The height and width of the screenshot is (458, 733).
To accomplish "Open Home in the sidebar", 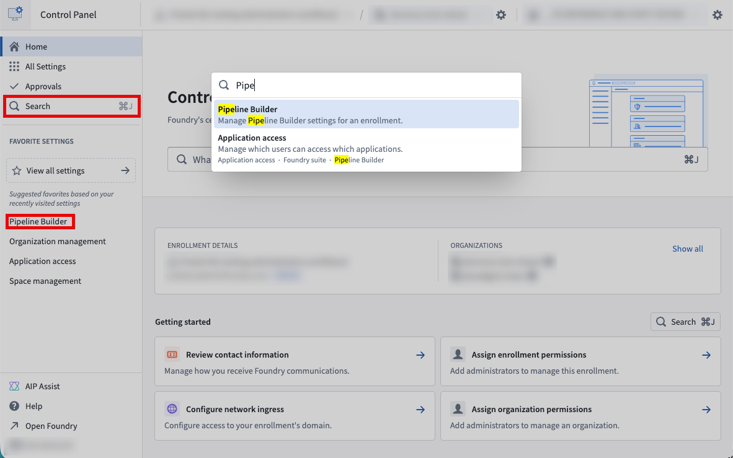I will [x=71, y=46].
